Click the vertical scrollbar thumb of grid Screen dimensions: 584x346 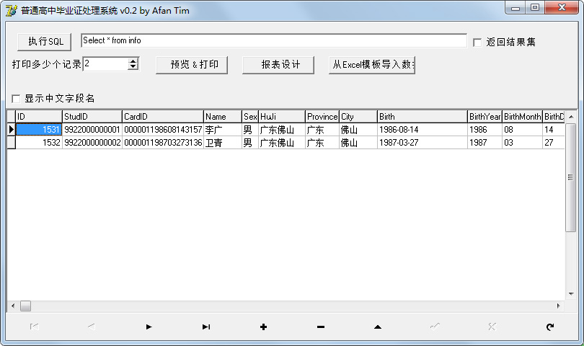570,177
